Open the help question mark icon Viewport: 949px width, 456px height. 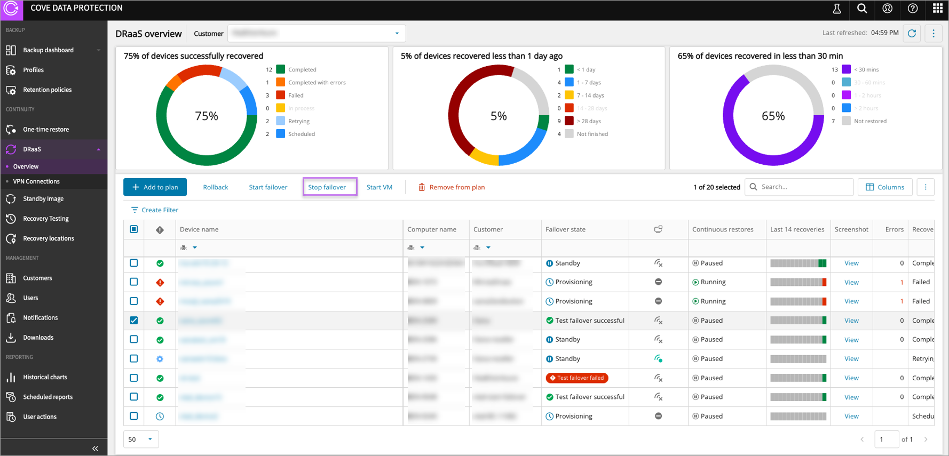coord(913,9)
